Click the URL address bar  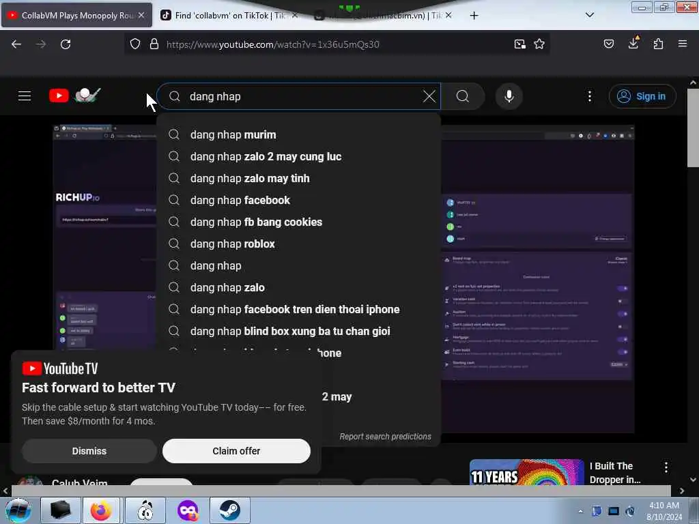[x=337, y=44]
